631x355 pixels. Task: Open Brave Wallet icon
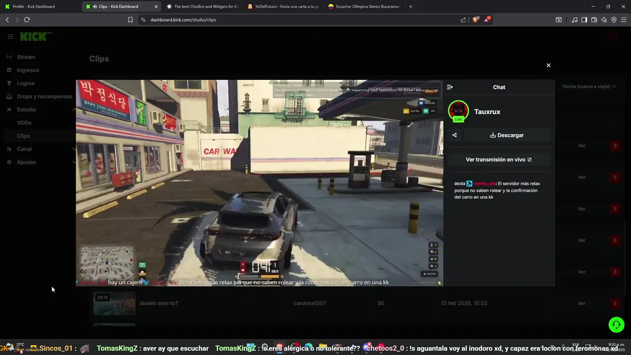pos(594,20)
